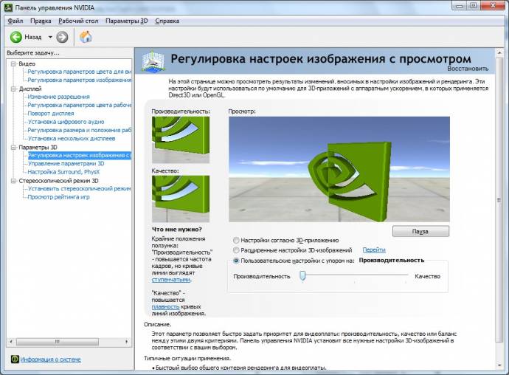The width and height of the screenshot is (509, 375).
Task: Select Пользовательские настройки с упором radio button
Action: (236, 261)
